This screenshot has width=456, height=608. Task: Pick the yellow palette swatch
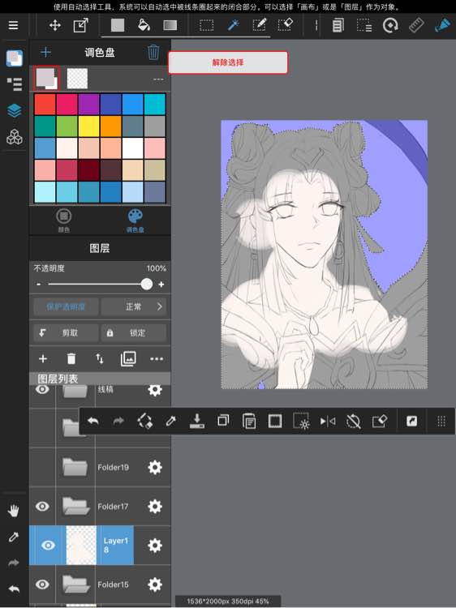point(89,126)
